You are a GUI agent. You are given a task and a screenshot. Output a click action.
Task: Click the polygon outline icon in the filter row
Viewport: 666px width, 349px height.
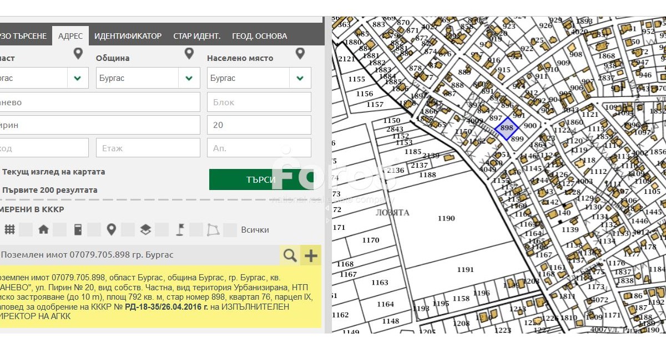pyautogui.click(x=213, y=229)
